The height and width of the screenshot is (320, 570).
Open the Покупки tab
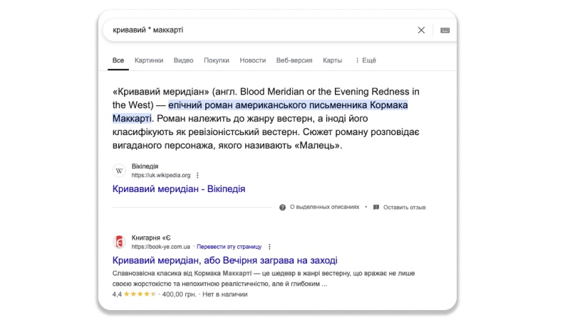coord(217,60)
